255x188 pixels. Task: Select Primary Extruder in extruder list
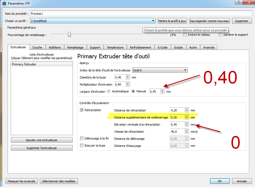click(41, 64)
